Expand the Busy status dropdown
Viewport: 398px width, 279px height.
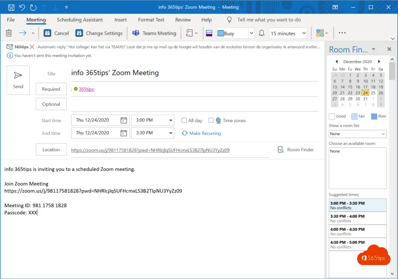251,33
